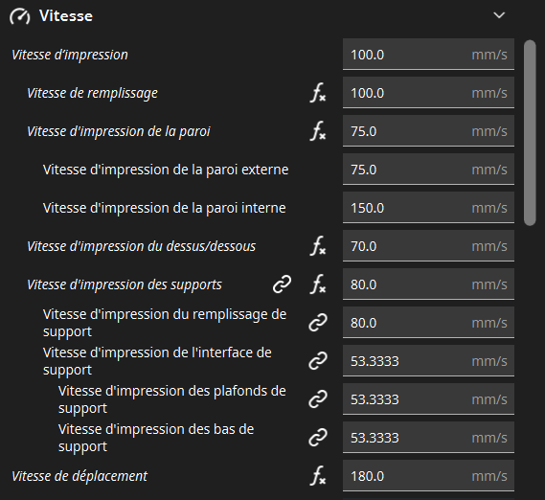Click the link icon for remplissage de support speed
Screen dimensions: 545x500
point(318,323)
